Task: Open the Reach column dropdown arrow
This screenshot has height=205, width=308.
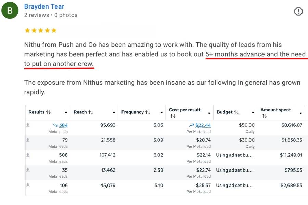Action: pyautogui.click(x=114, y=113)
